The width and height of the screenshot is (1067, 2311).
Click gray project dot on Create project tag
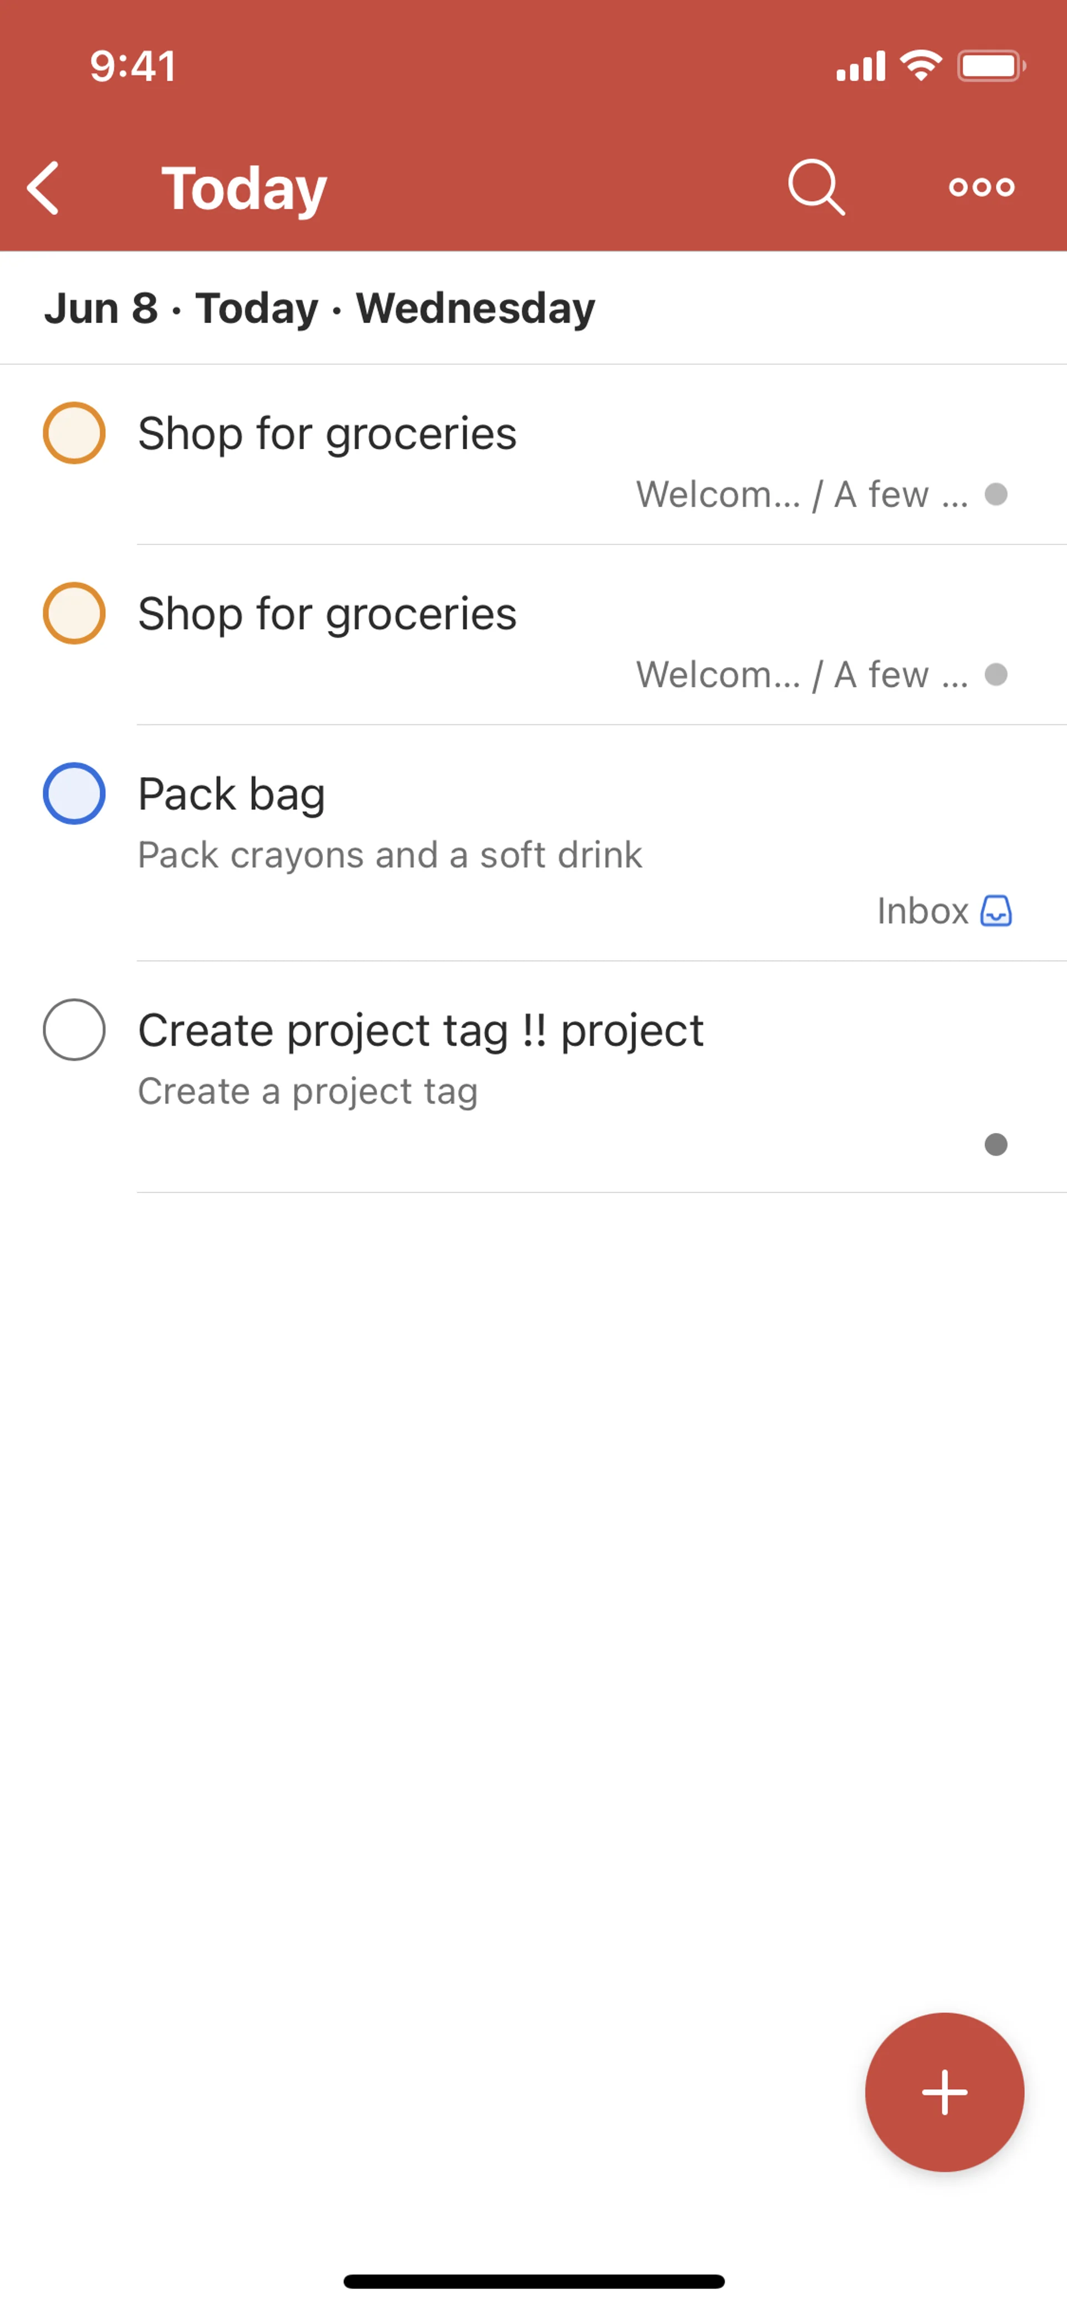996,1145
